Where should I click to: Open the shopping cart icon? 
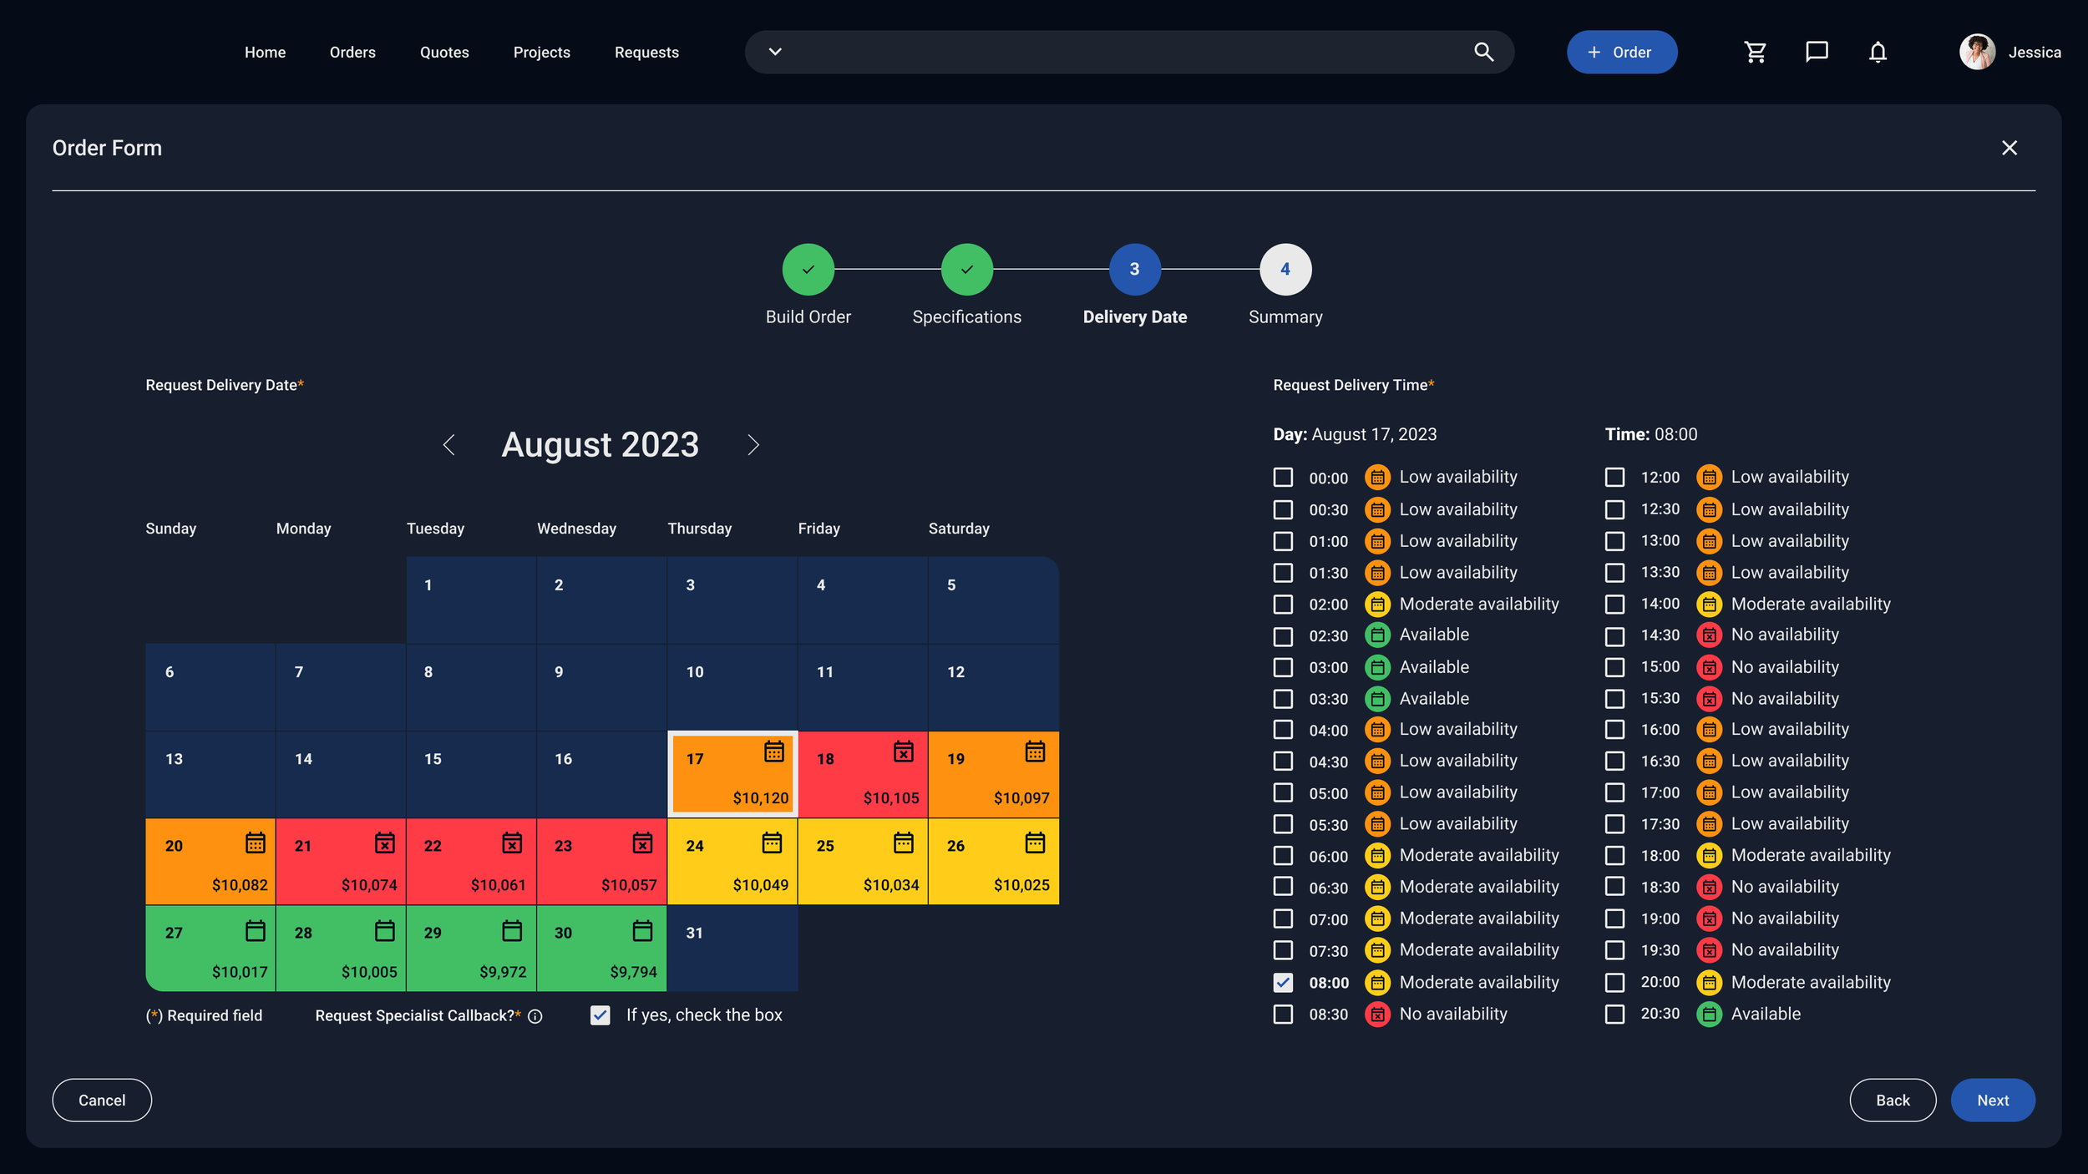click(1755, 53)
